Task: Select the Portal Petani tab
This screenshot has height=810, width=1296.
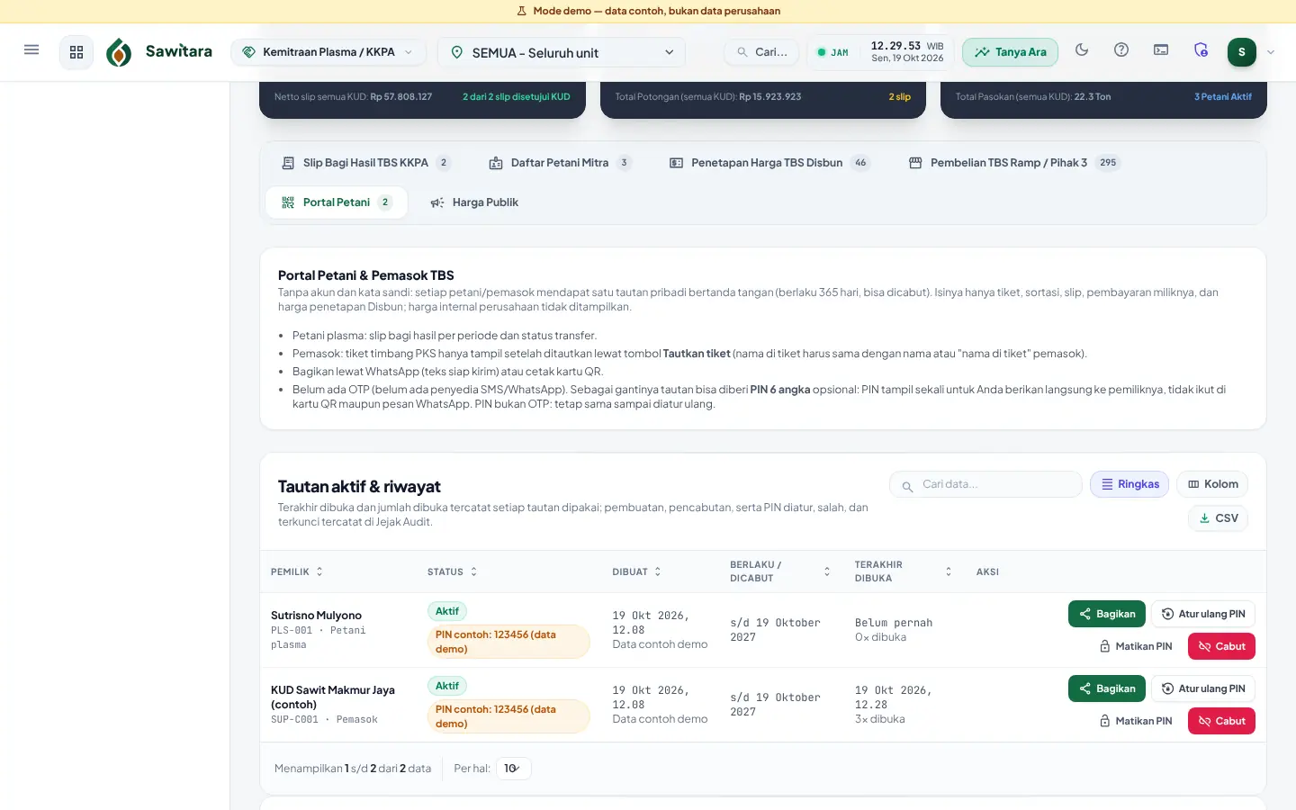Action: tap(337, 202)
